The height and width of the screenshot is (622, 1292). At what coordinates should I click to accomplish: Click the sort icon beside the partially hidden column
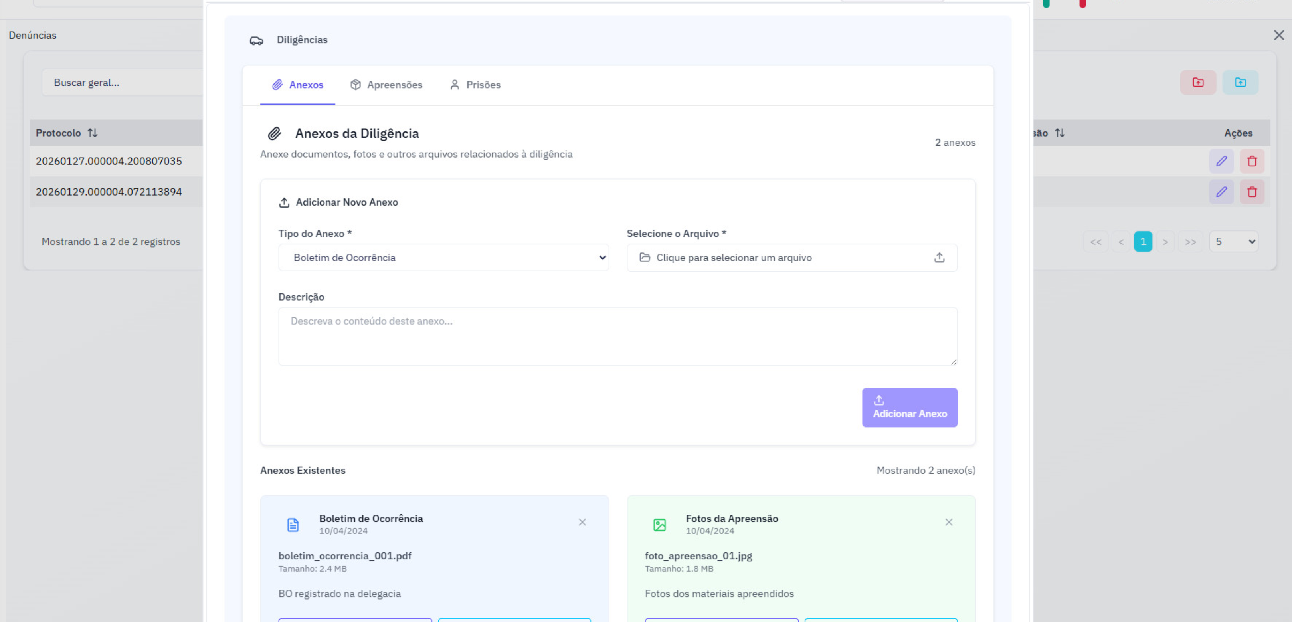[1059, 133]
